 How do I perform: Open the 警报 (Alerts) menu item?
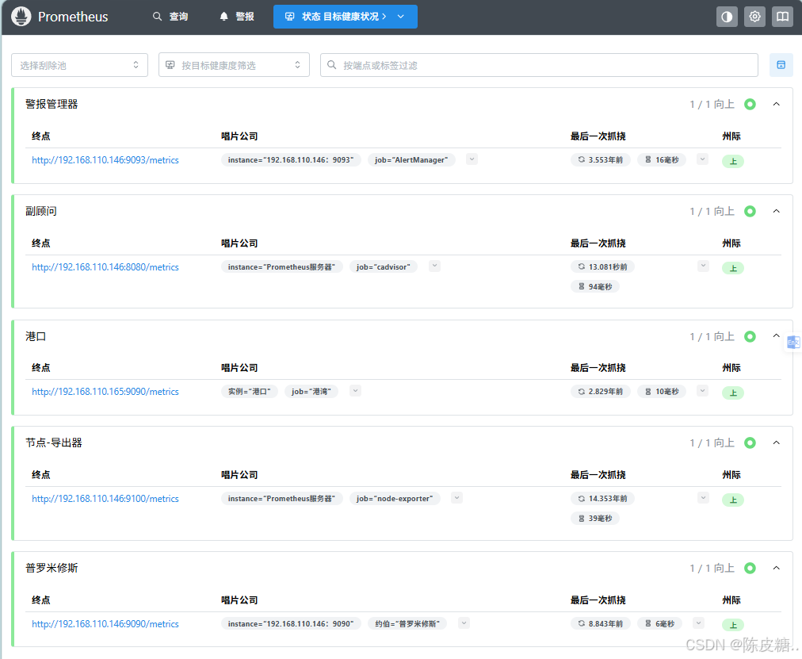(237, 17)
